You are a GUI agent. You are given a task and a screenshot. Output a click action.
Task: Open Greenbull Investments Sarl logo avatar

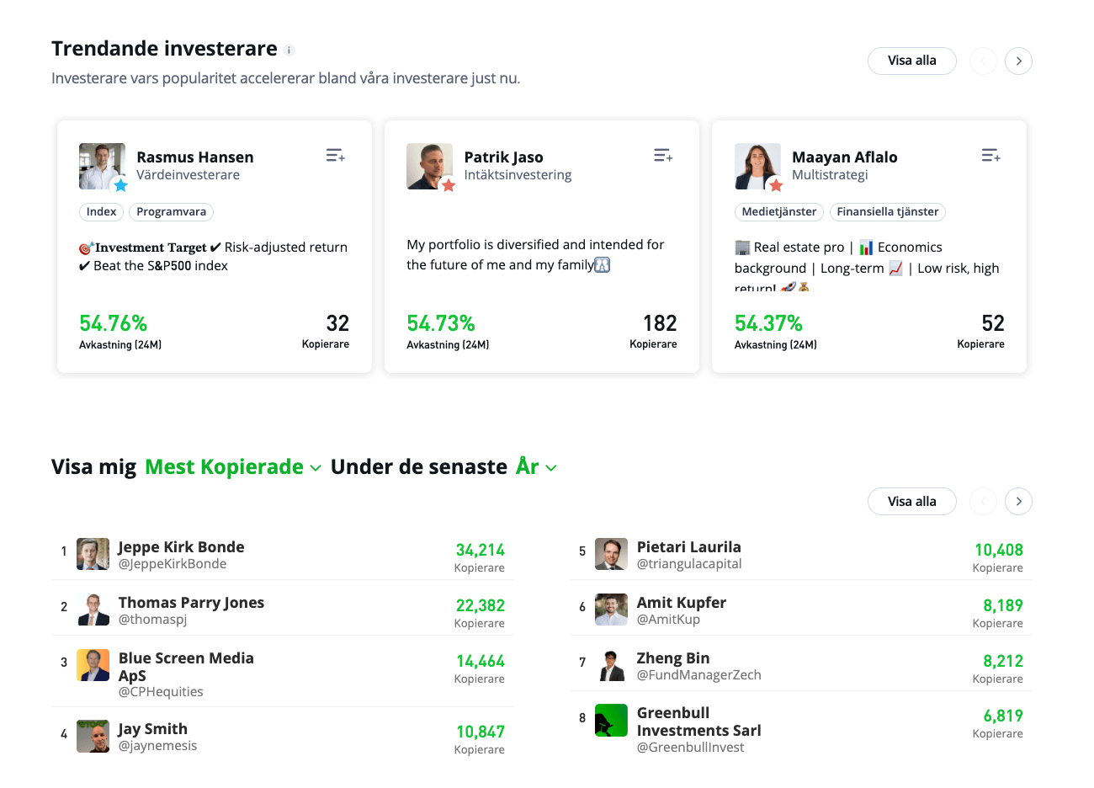611,721
